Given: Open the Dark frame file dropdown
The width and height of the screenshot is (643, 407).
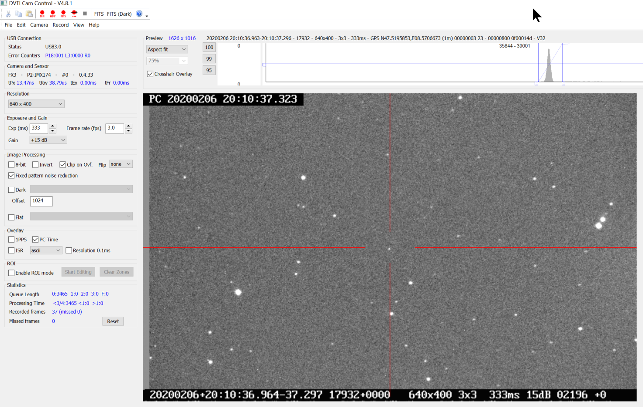Looking at the screenshot, I should (81, 189).
